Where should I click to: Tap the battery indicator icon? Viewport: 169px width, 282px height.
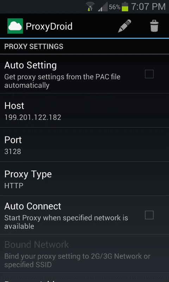[x=125, y=7]
